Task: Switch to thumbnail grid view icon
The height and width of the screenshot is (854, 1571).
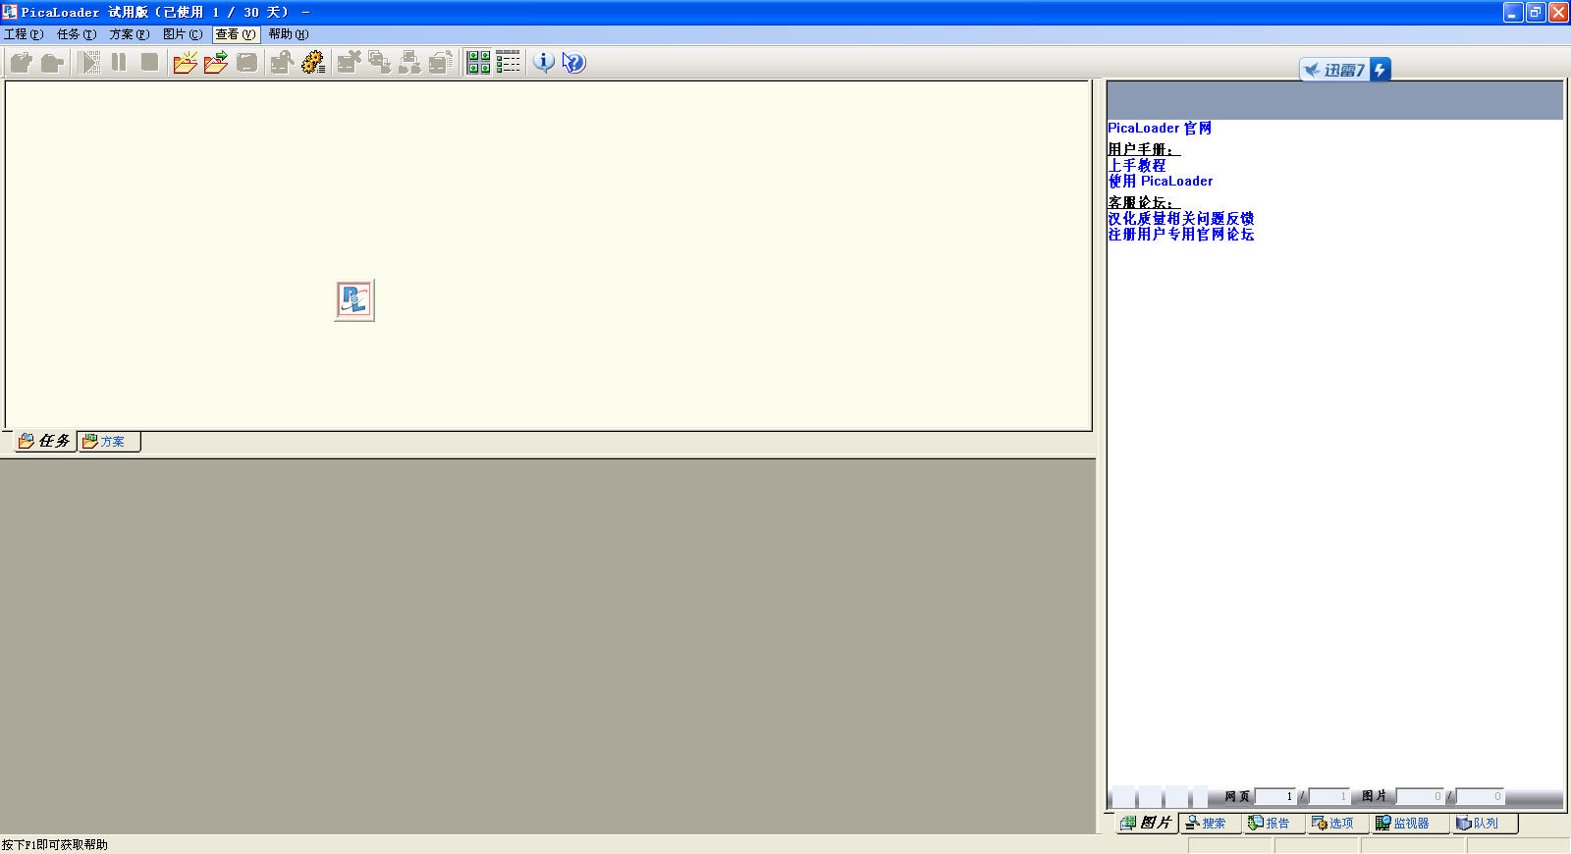Action: click(478, 63)
